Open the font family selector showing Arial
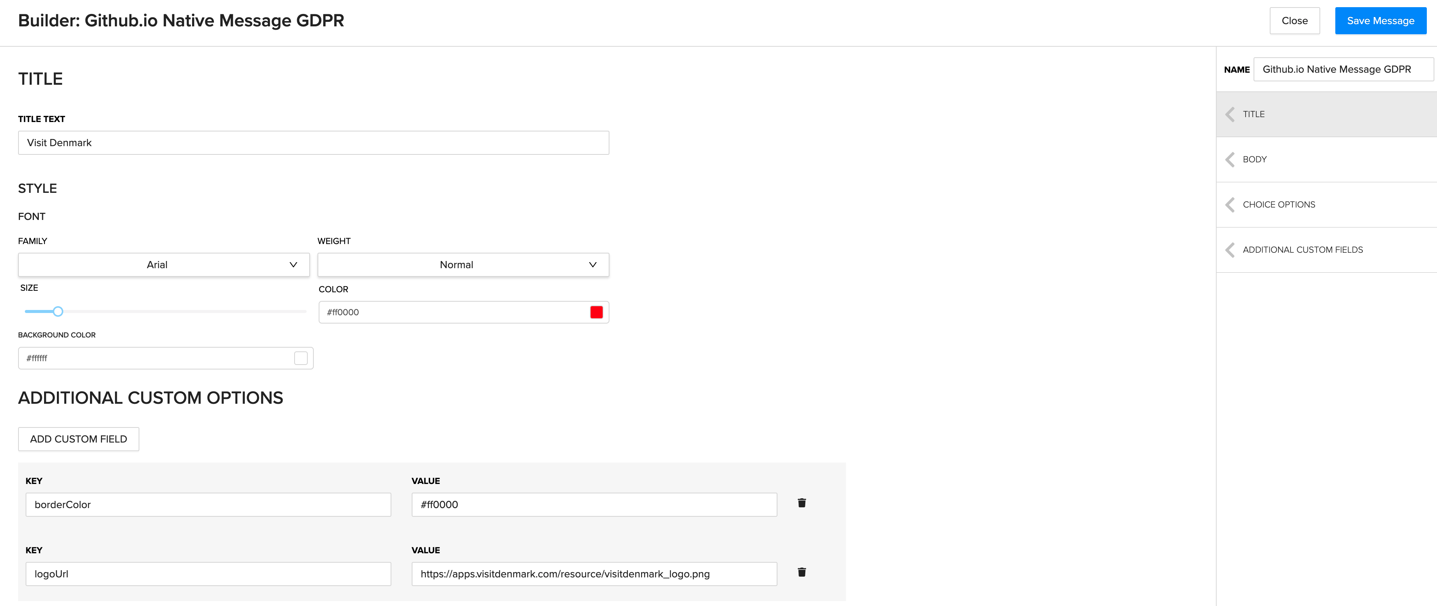 (x=163, y=264)
